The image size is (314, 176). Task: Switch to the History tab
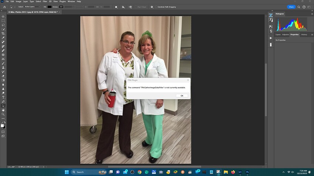304,35
